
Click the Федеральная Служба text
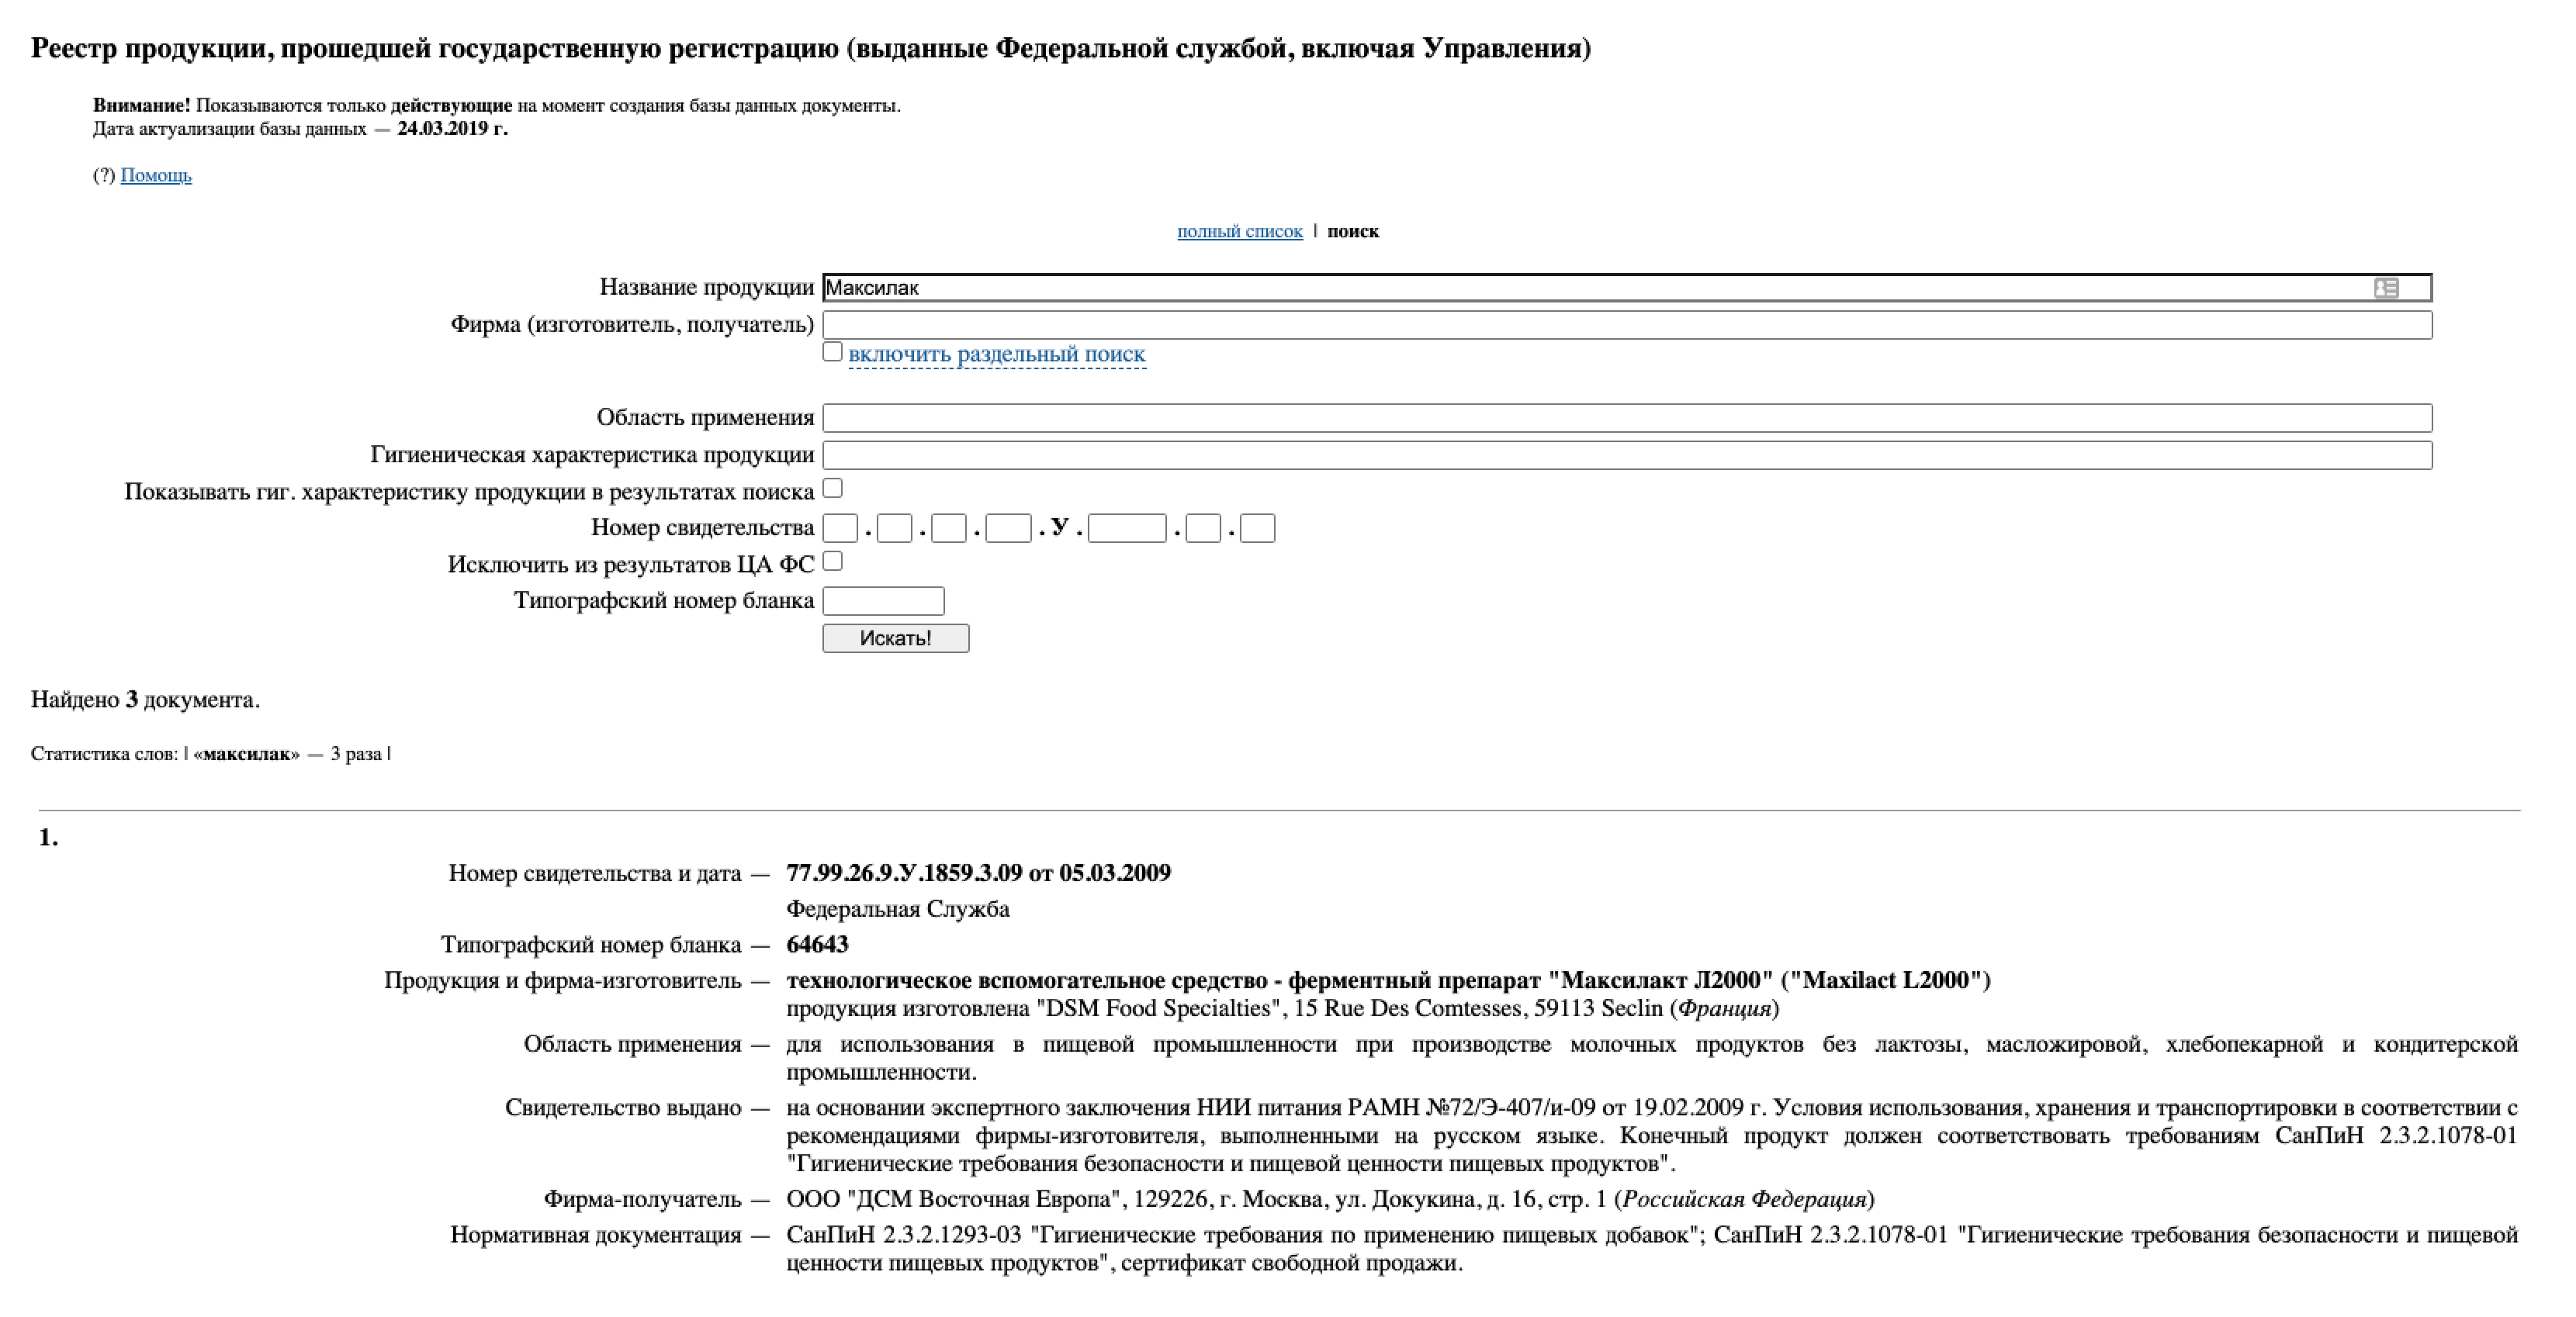[898, 909]
